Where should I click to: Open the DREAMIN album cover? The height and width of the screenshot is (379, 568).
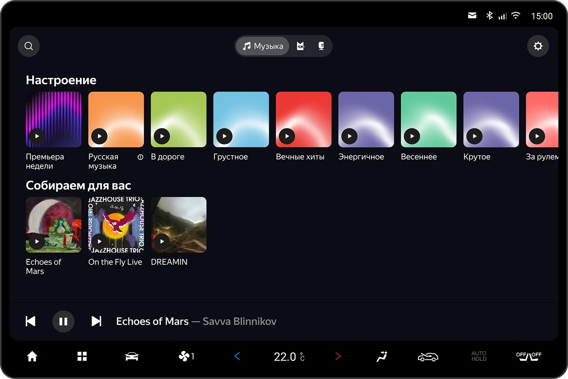[179, 225]
